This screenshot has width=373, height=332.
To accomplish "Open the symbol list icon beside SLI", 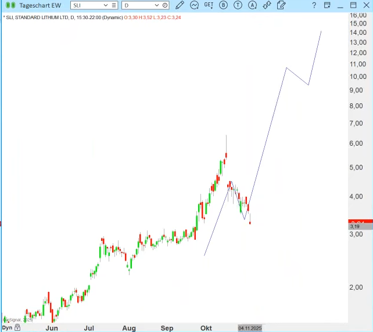I will [x=115, y=5].
